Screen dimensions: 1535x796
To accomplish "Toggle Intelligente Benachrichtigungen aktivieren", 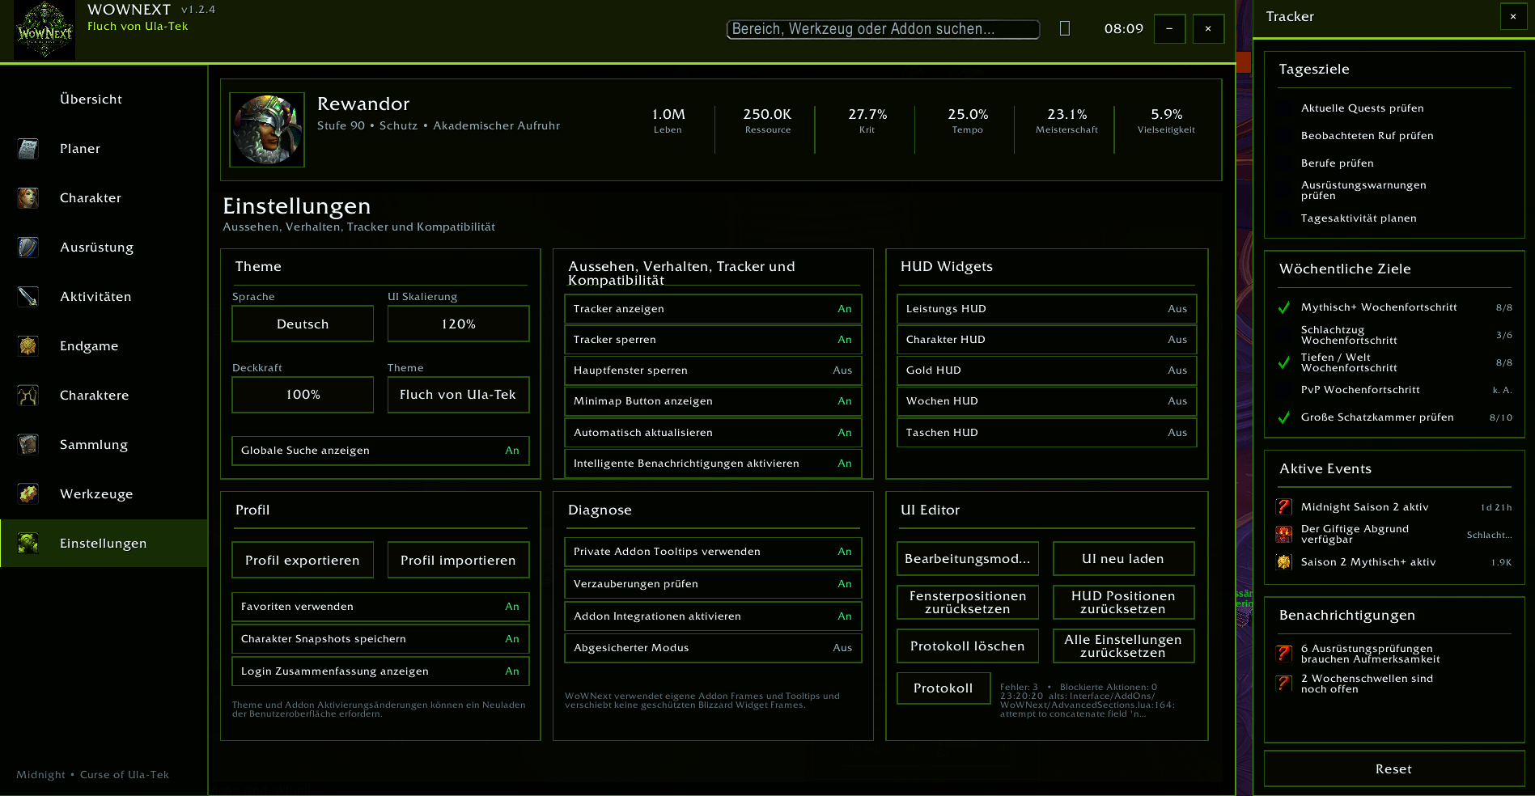I will pos(713,464).
